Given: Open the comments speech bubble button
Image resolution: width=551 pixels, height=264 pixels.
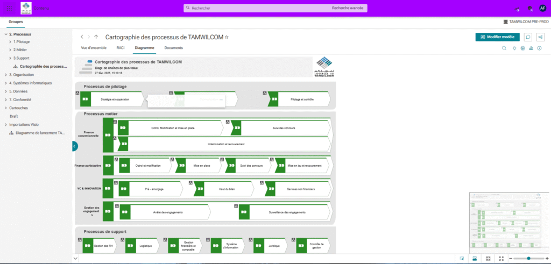Looking at the screenshot, I should (x=528, y=37).
